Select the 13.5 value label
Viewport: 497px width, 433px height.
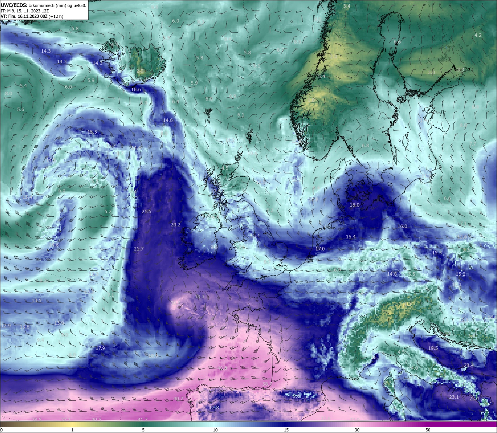(x=36, y=300)
